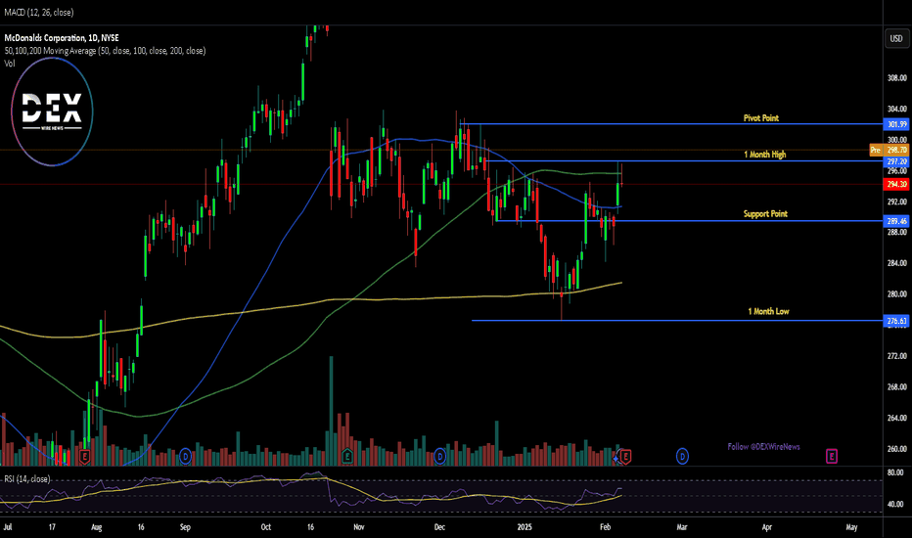The width and height of the screenshot is (912, 538).
Task: Select the 50,100,200 Moving Average legend
Action: (105, 51)
